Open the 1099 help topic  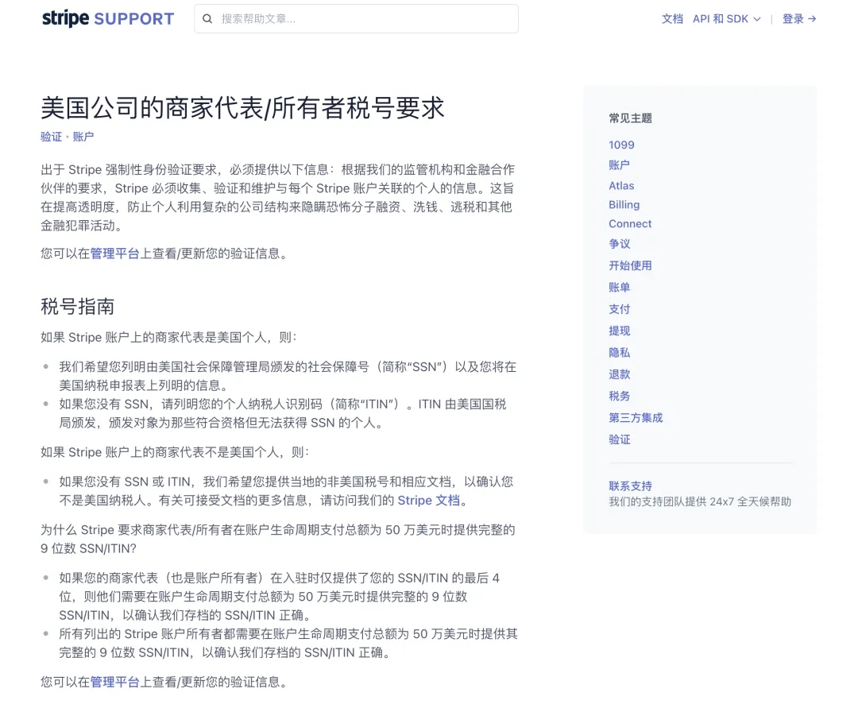coord(621,145)
